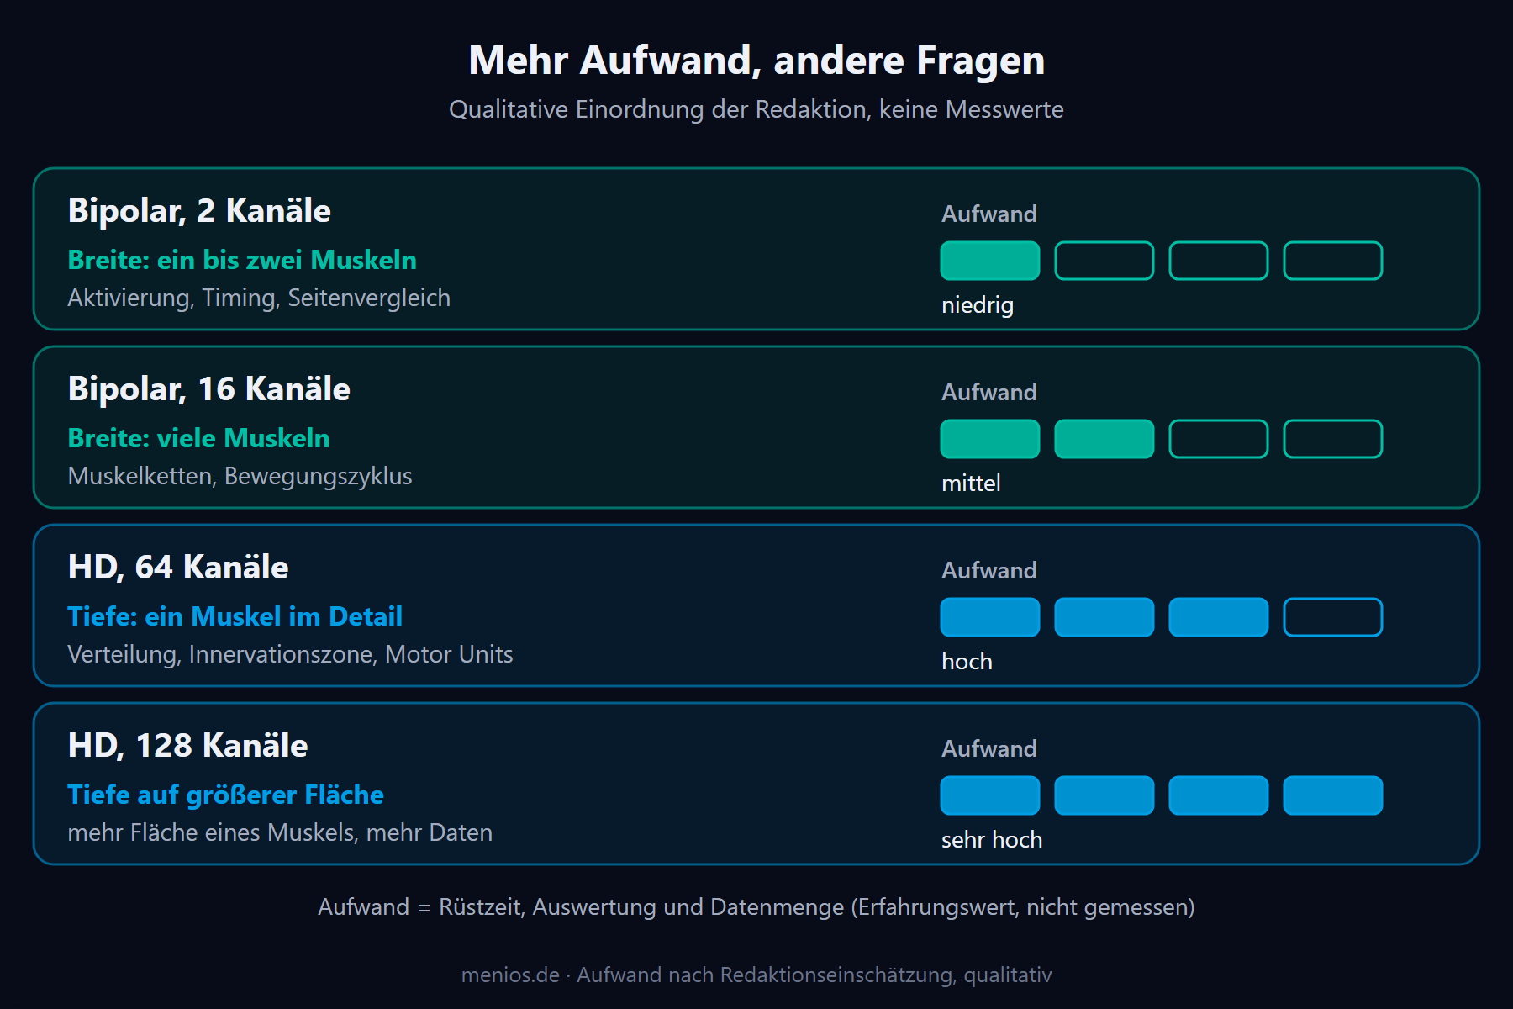Click the Aufwand label in Bipolar 16 Kanäle card

coord(989,392)
